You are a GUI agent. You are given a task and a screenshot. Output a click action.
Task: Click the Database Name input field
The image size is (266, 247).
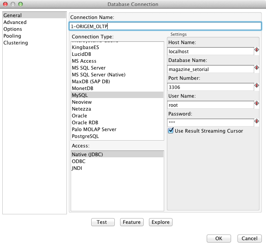coord(211,69)
